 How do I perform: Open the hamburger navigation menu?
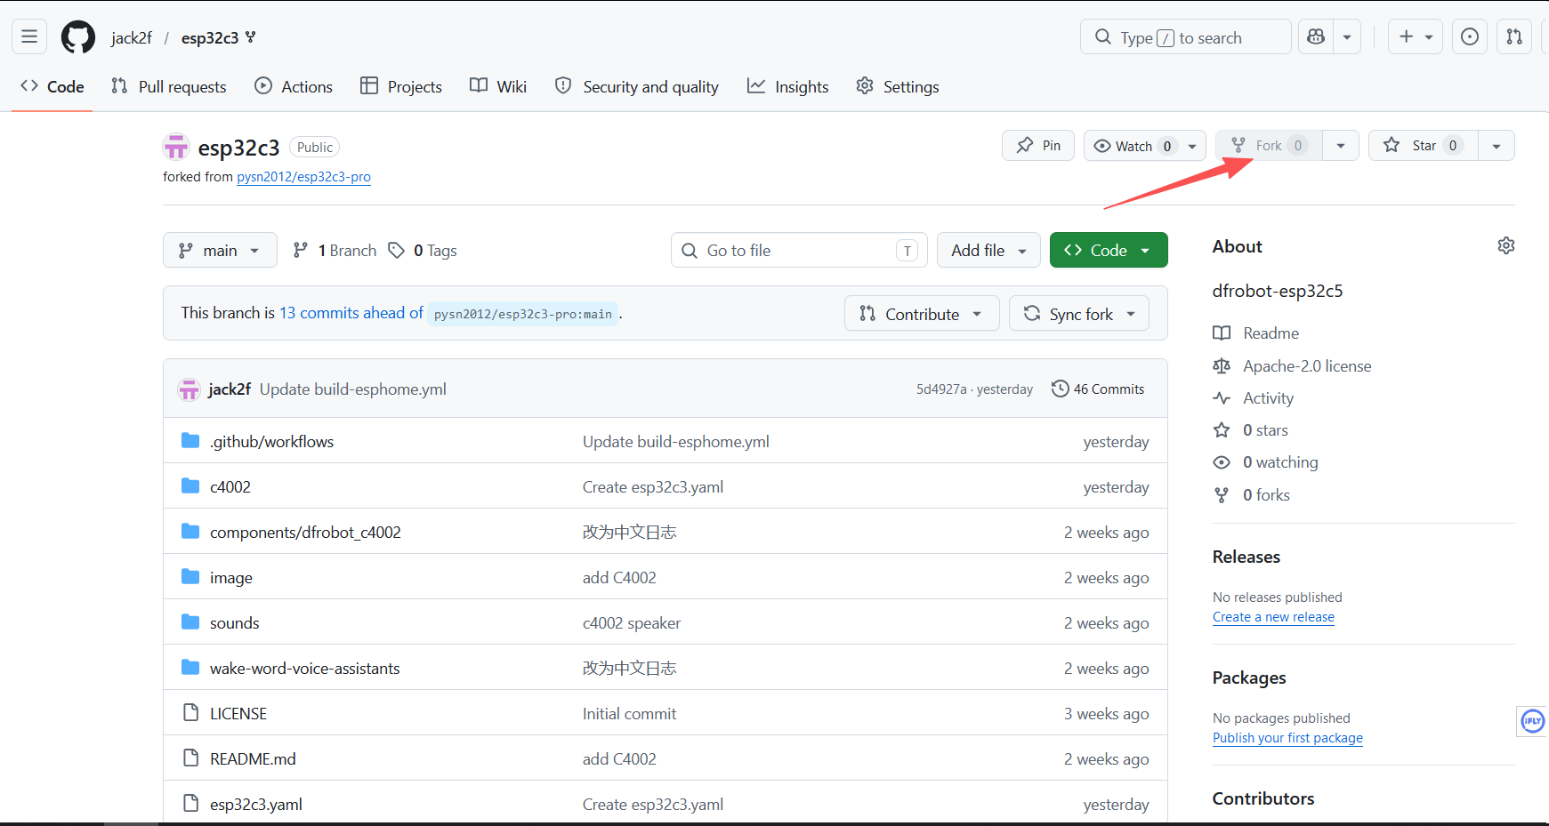pyautogui.click(x=29, y=36)
